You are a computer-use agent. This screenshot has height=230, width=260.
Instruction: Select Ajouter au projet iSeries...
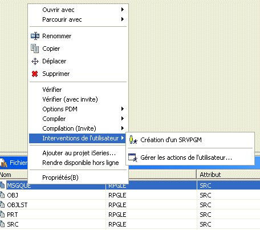[79, 153]
